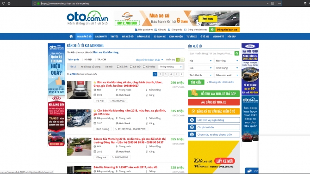Open Bán Kia Morning Si 1.25MT listing
Viewport: 310px width, 174px height.
pos(125,167)
